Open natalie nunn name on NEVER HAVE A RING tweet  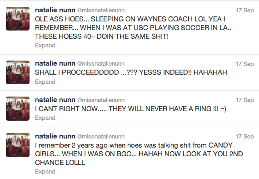55,100
